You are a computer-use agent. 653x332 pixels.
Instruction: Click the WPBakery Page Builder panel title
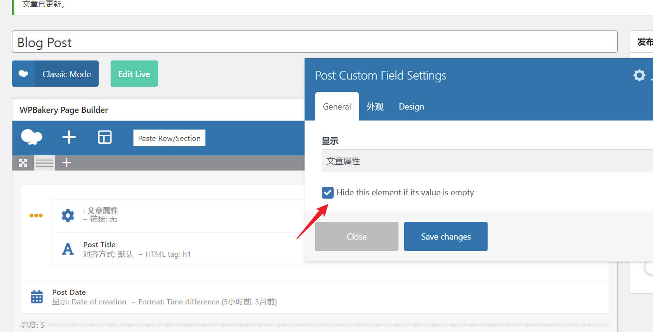pos(64,110)
